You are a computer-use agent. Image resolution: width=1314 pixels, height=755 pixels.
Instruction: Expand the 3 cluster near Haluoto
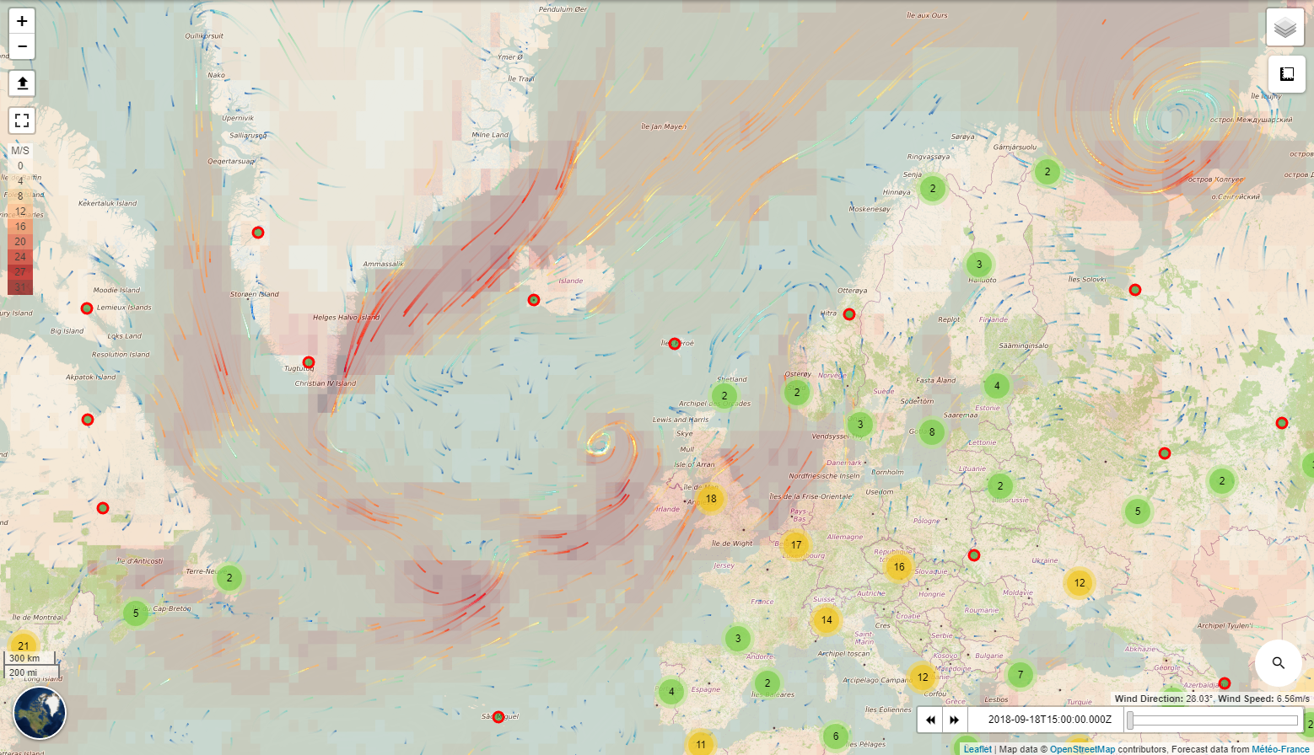tap(979, 264)
